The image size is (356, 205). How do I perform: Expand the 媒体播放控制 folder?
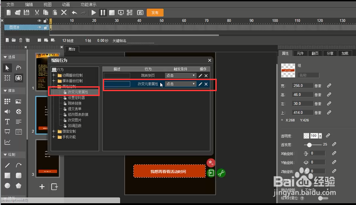pyautogui.click(x=54, y=81)
